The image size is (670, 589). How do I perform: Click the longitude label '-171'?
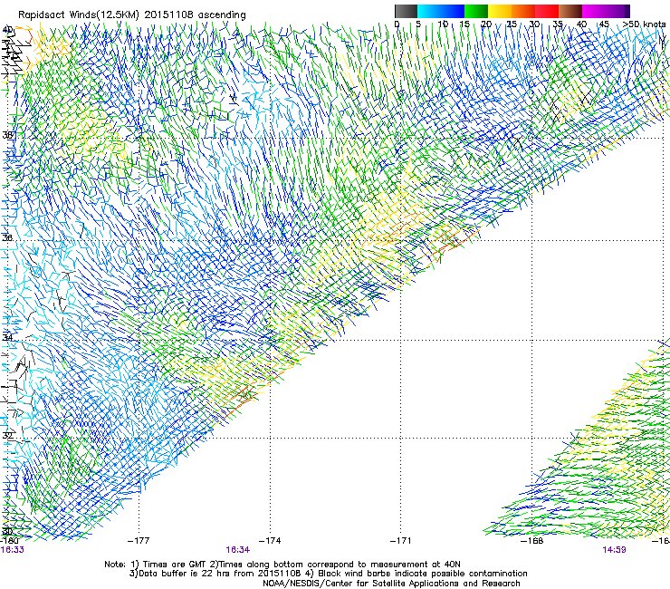[401, 541]
